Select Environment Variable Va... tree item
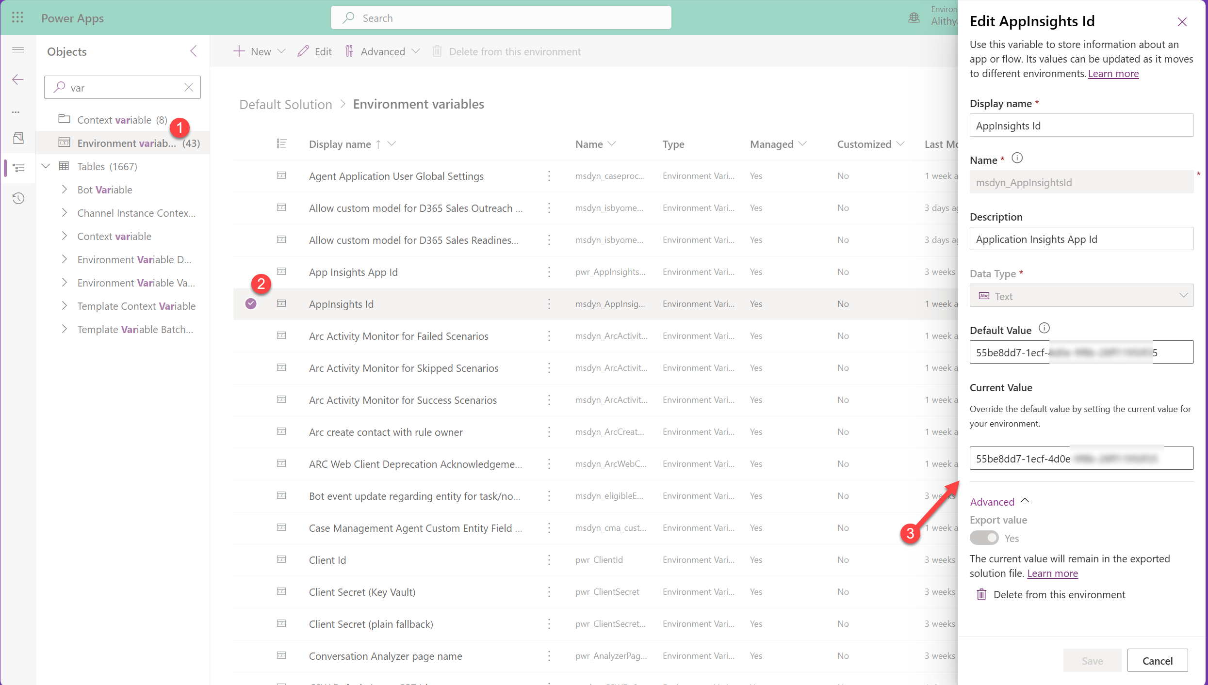 pos(136,283)
